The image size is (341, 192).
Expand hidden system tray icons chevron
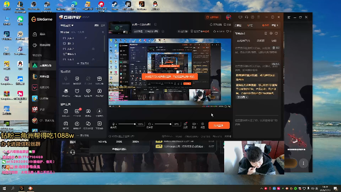[x=261, y=188]
